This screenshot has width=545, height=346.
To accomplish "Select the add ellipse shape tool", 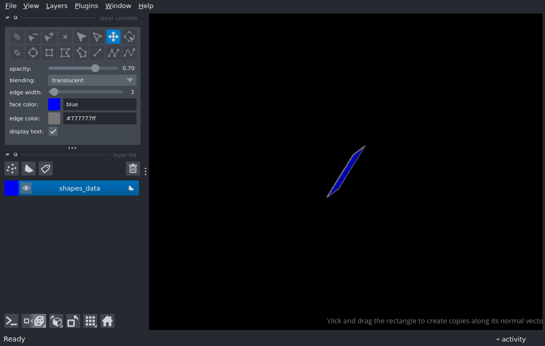I will click(33, 53).
